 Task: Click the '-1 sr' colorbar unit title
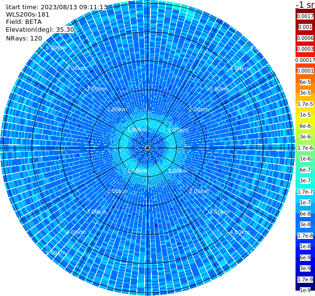tap(305, 5)
